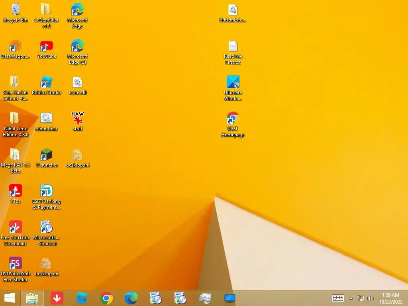Select the Ultimate Windo... shortcut
The image size is (408, 306).
[233, 88]
